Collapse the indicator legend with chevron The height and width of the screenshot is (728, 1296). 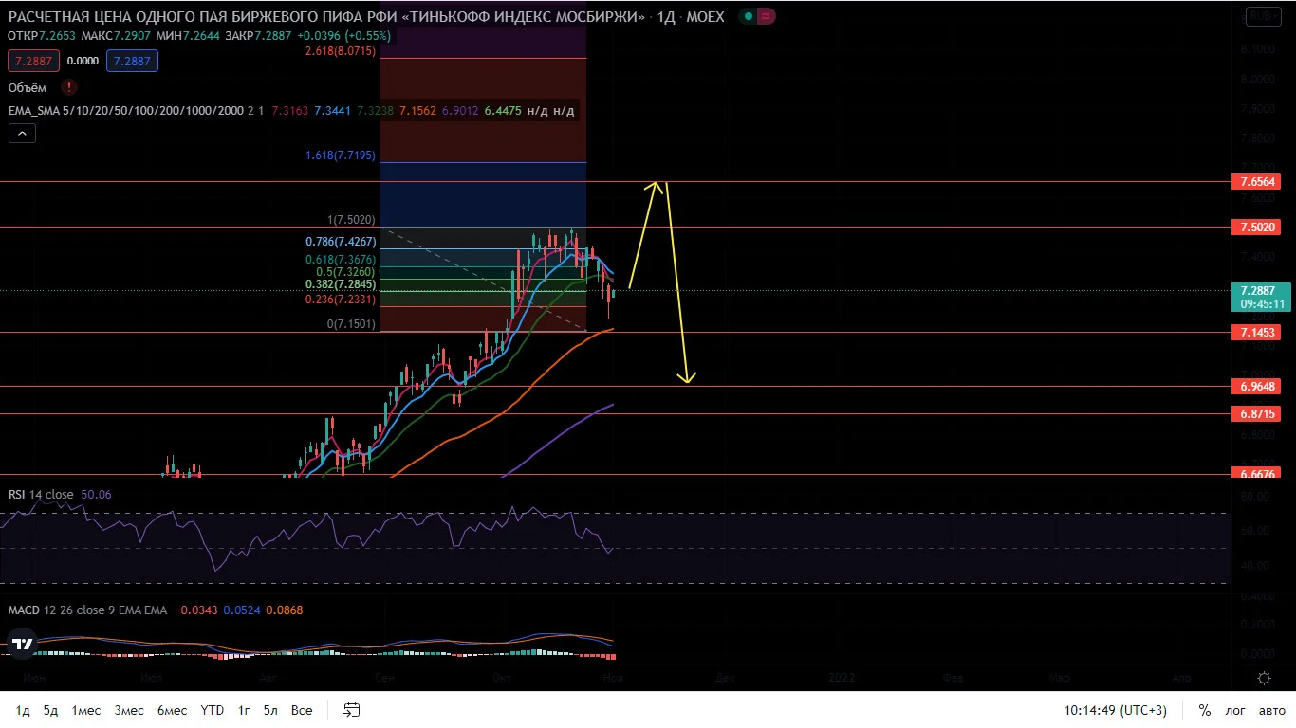21,134
